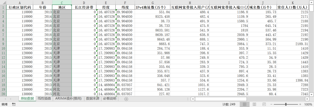The width and height of the screenshot is (314, 107).
Task: Click the cell containing 8525.458
Action: click(x=153, y=16)
